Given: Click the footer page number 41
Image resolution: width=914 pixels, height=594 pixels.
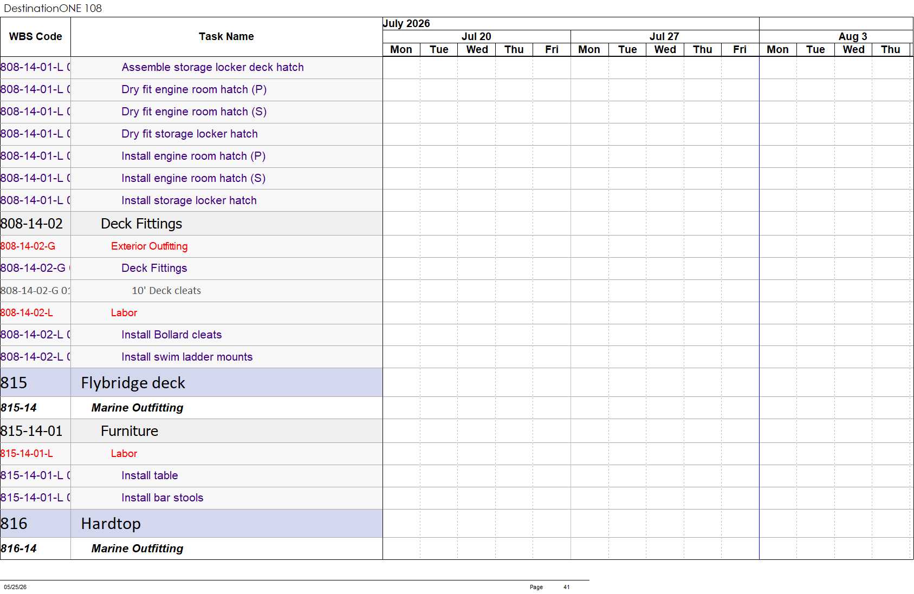Looking at the screenshot, I should (566, 587).
